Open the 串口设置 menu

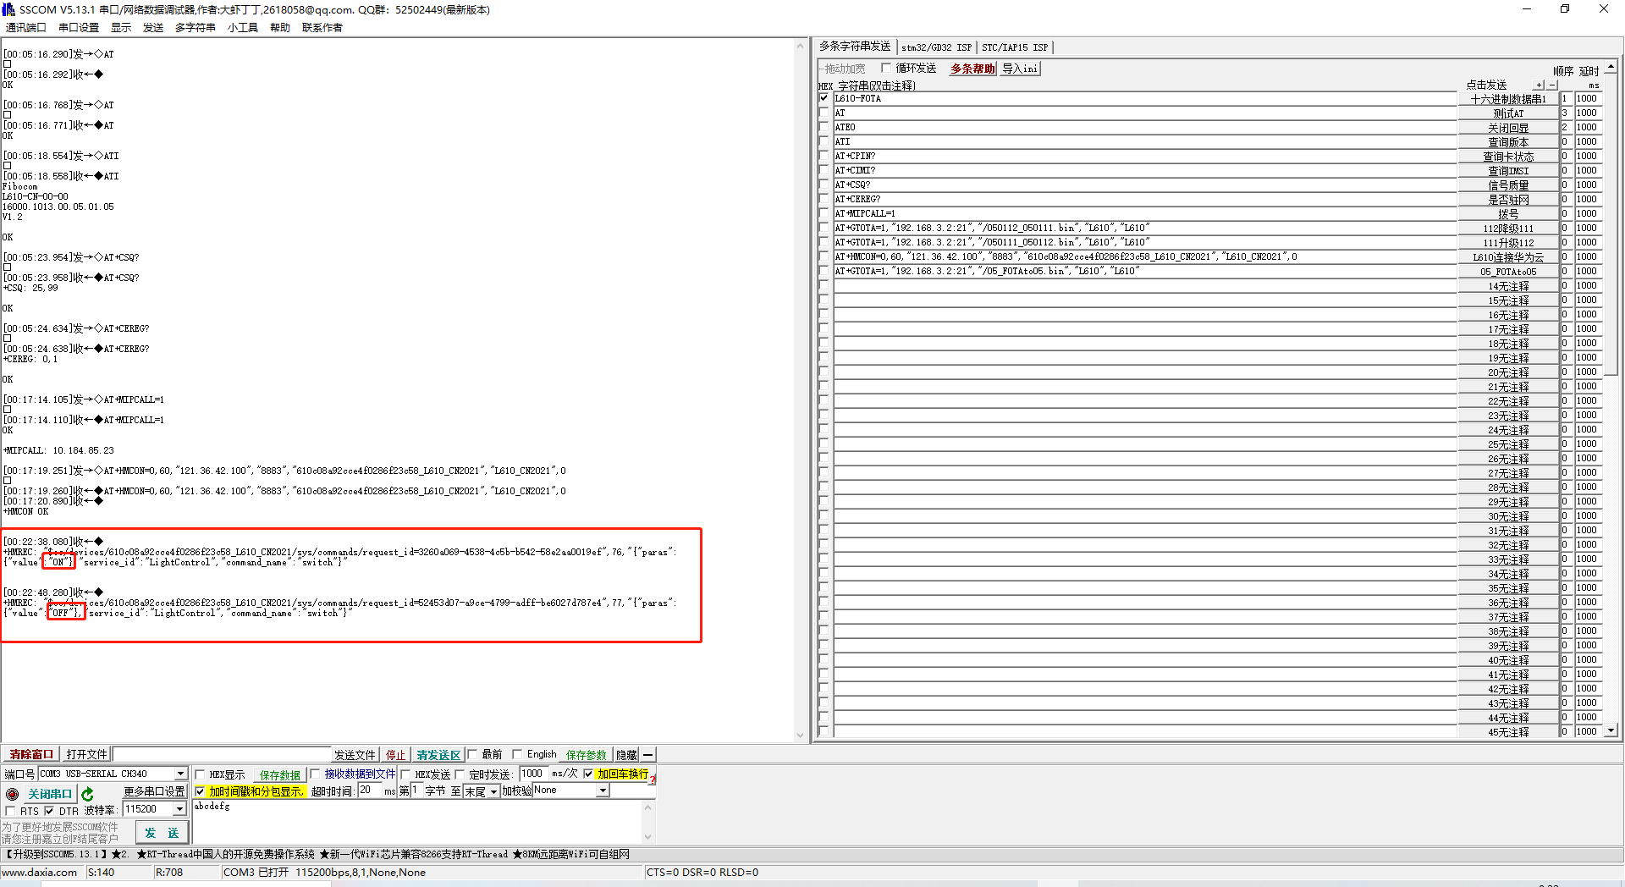pos(79,27)
